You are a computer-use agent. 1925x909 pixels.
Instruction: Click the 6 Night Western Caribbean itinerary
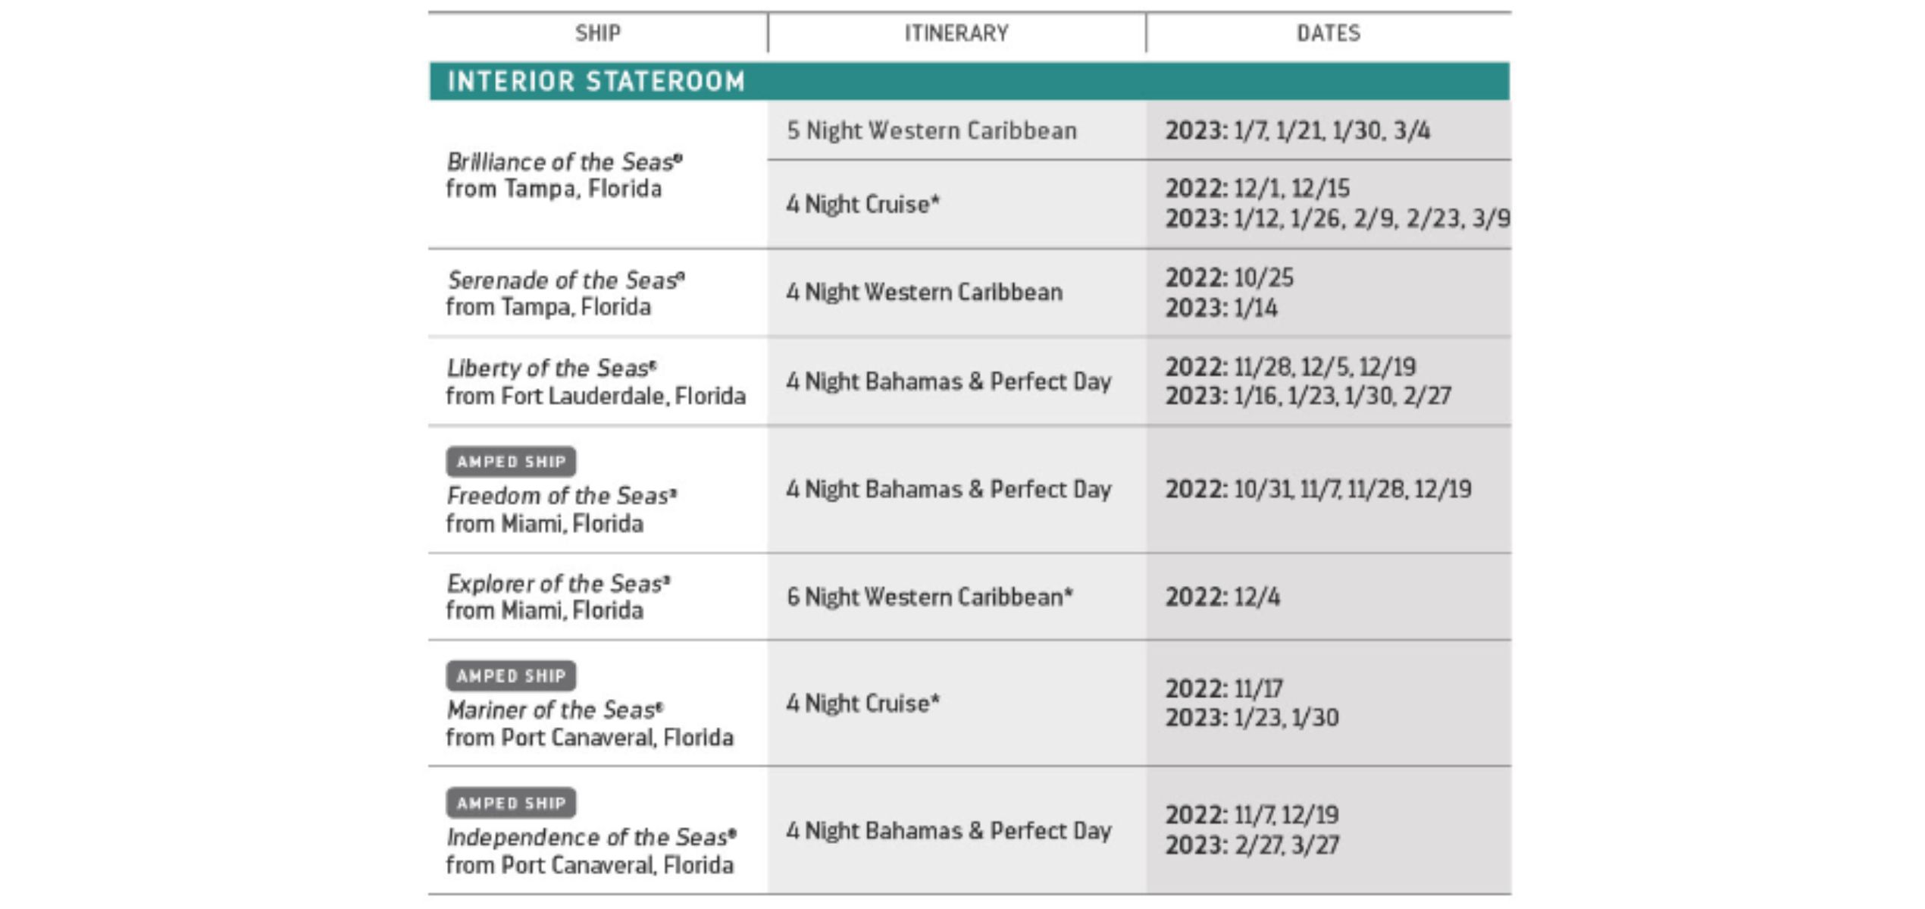click(929, 597)
